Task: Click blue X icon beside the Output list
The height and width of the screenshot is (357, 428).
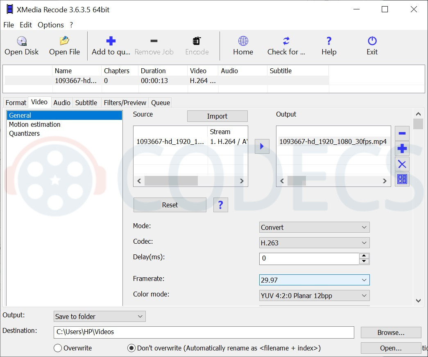Action: [402, 164]
